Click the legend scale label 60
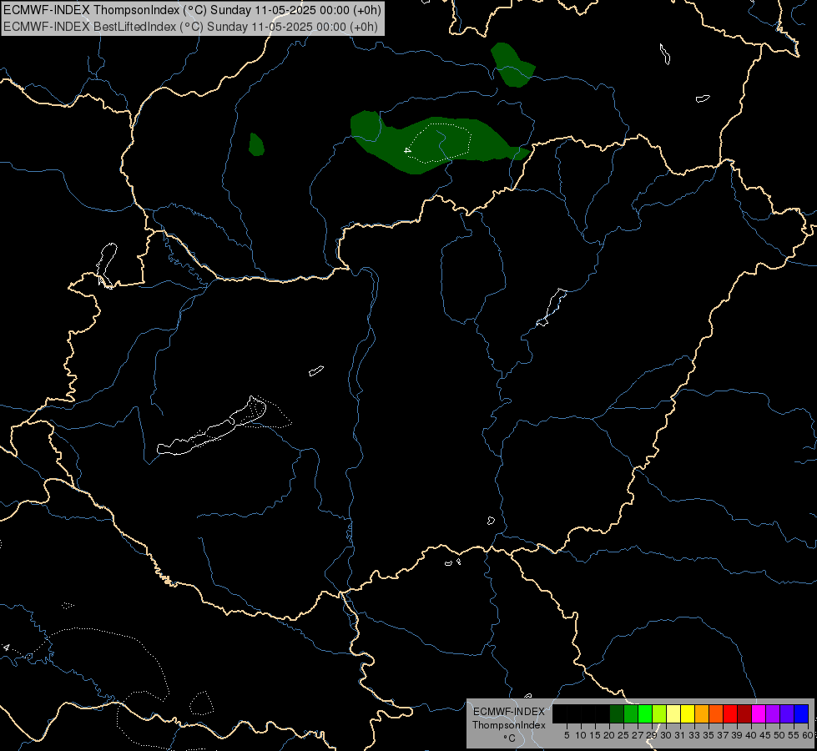This screenshot has height=751, width=817. pos(808,735)
